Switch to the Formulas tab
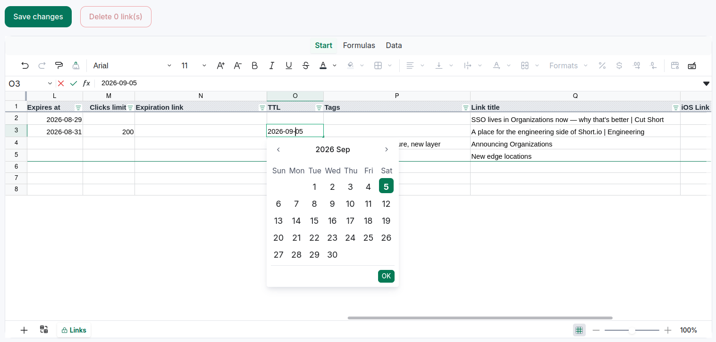Viewport: 716px width, 342px height. tap(359, 45)
